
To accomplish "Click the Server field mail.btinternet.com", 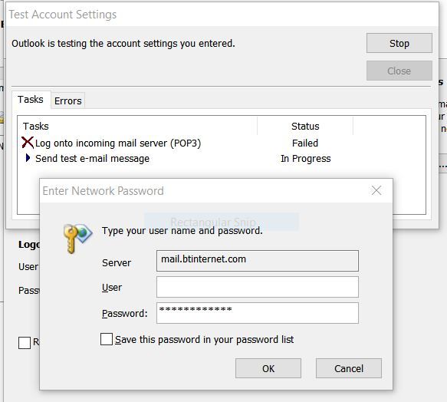I will (258, 261).
